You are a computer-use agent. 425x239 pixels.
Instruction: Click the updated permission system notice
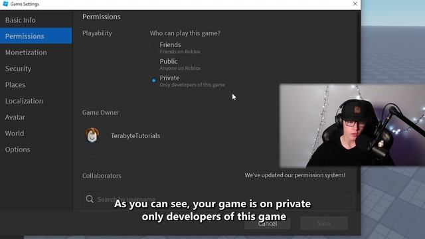pyautogui.click(x=295, y=175)
